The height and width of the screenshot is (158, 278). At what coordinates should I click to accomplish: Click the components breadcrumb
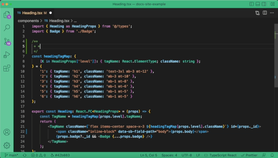pos(28,21)
